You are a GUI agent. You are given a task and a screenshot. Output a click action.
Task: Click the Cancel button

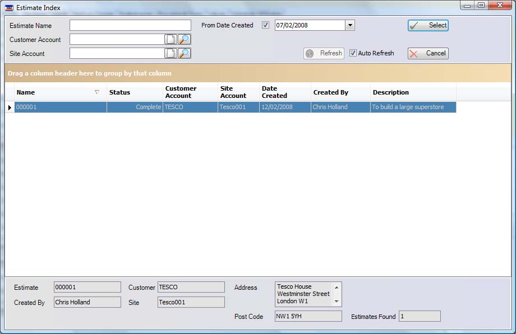[x=428, y=53]
